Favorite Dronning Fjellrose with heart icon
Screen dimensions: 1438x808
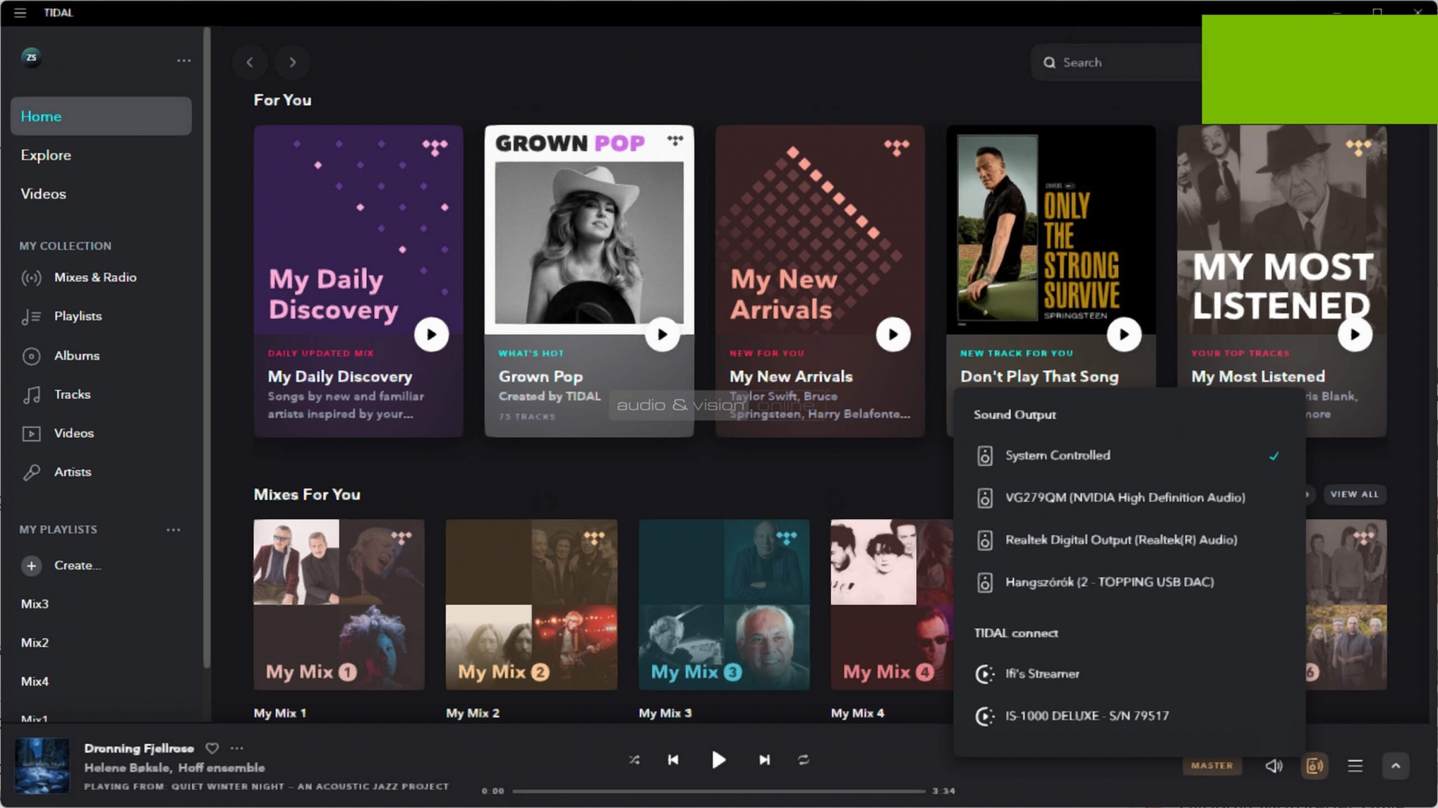pyautogui.click(x=212, y=748)
